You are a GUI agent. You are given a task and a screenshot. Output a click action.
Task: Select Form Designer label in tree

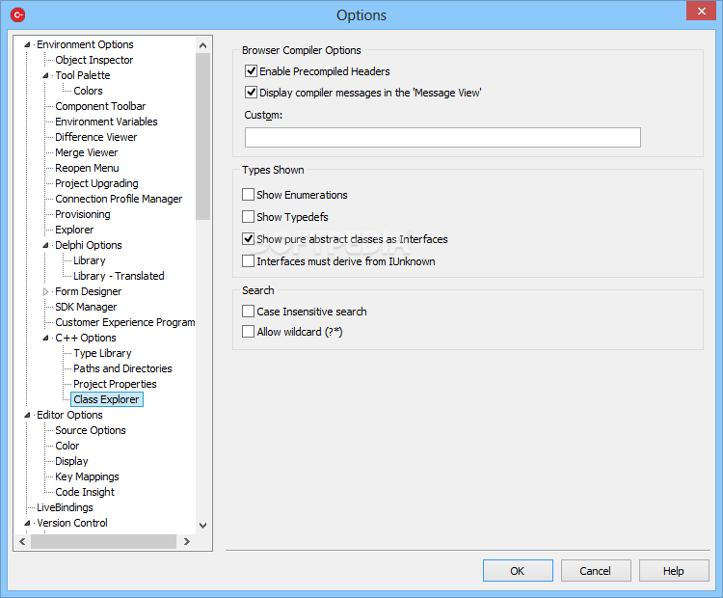click(x=88, y=291)
